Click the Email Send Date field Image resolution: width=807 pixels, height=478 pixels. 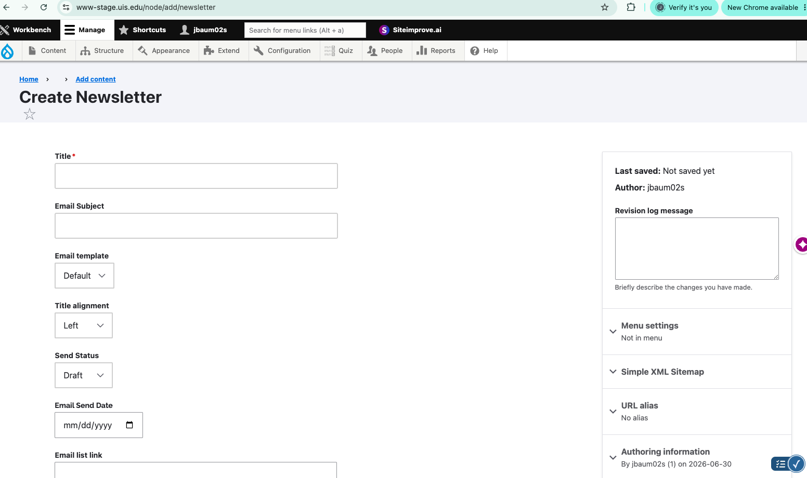pos(99,425)
